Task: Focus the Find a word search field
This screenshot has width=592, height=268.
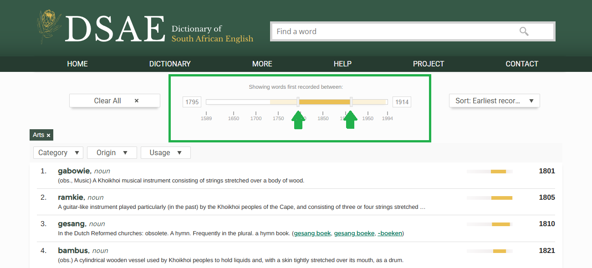Action: click(392, 31)
